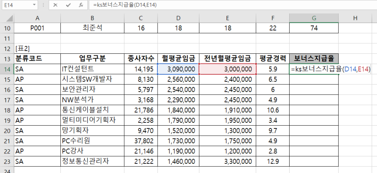Select row 14 header
The image size is (377, 173).
pos(7,69)
